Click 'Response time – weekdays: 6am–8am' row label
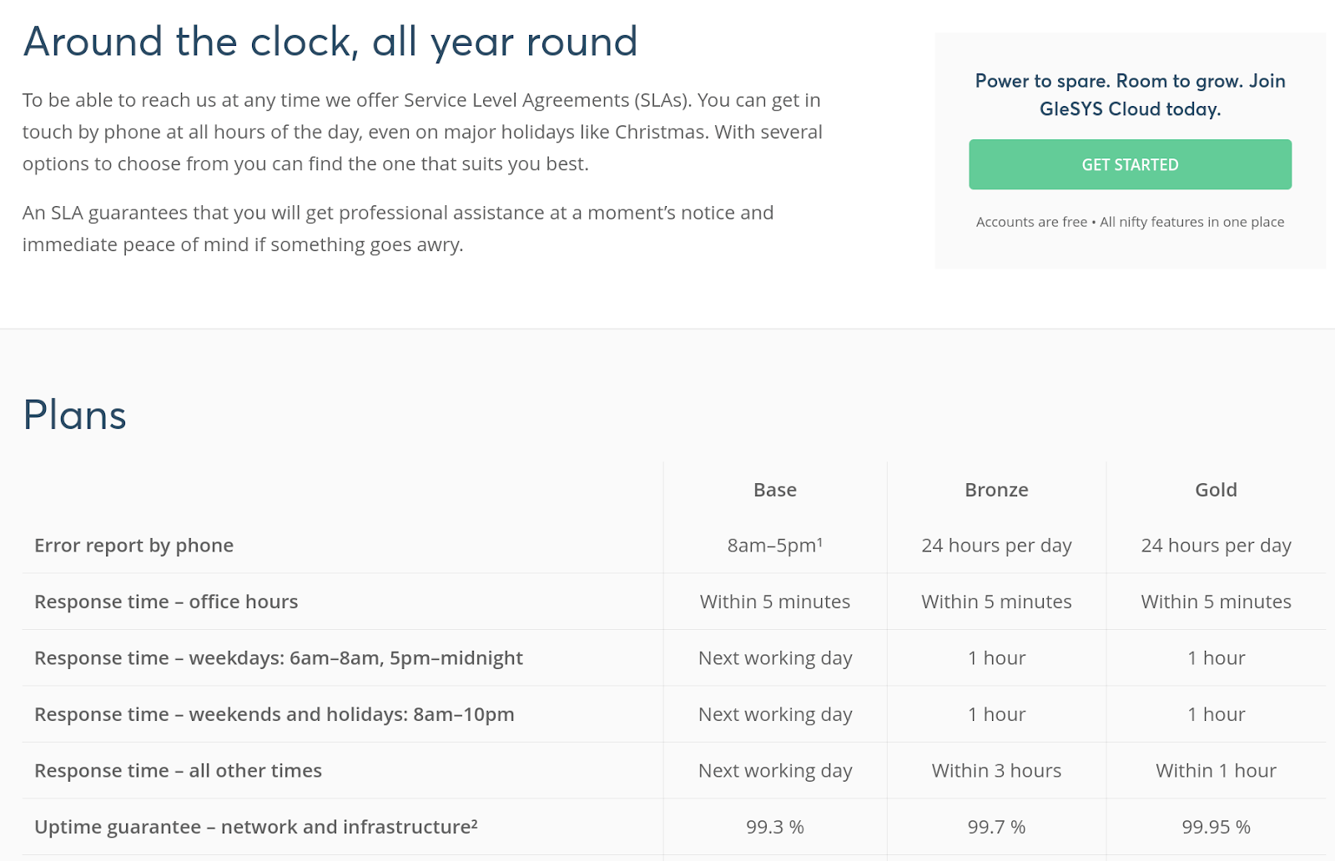 pyautogui.click(x=279, y=658)
